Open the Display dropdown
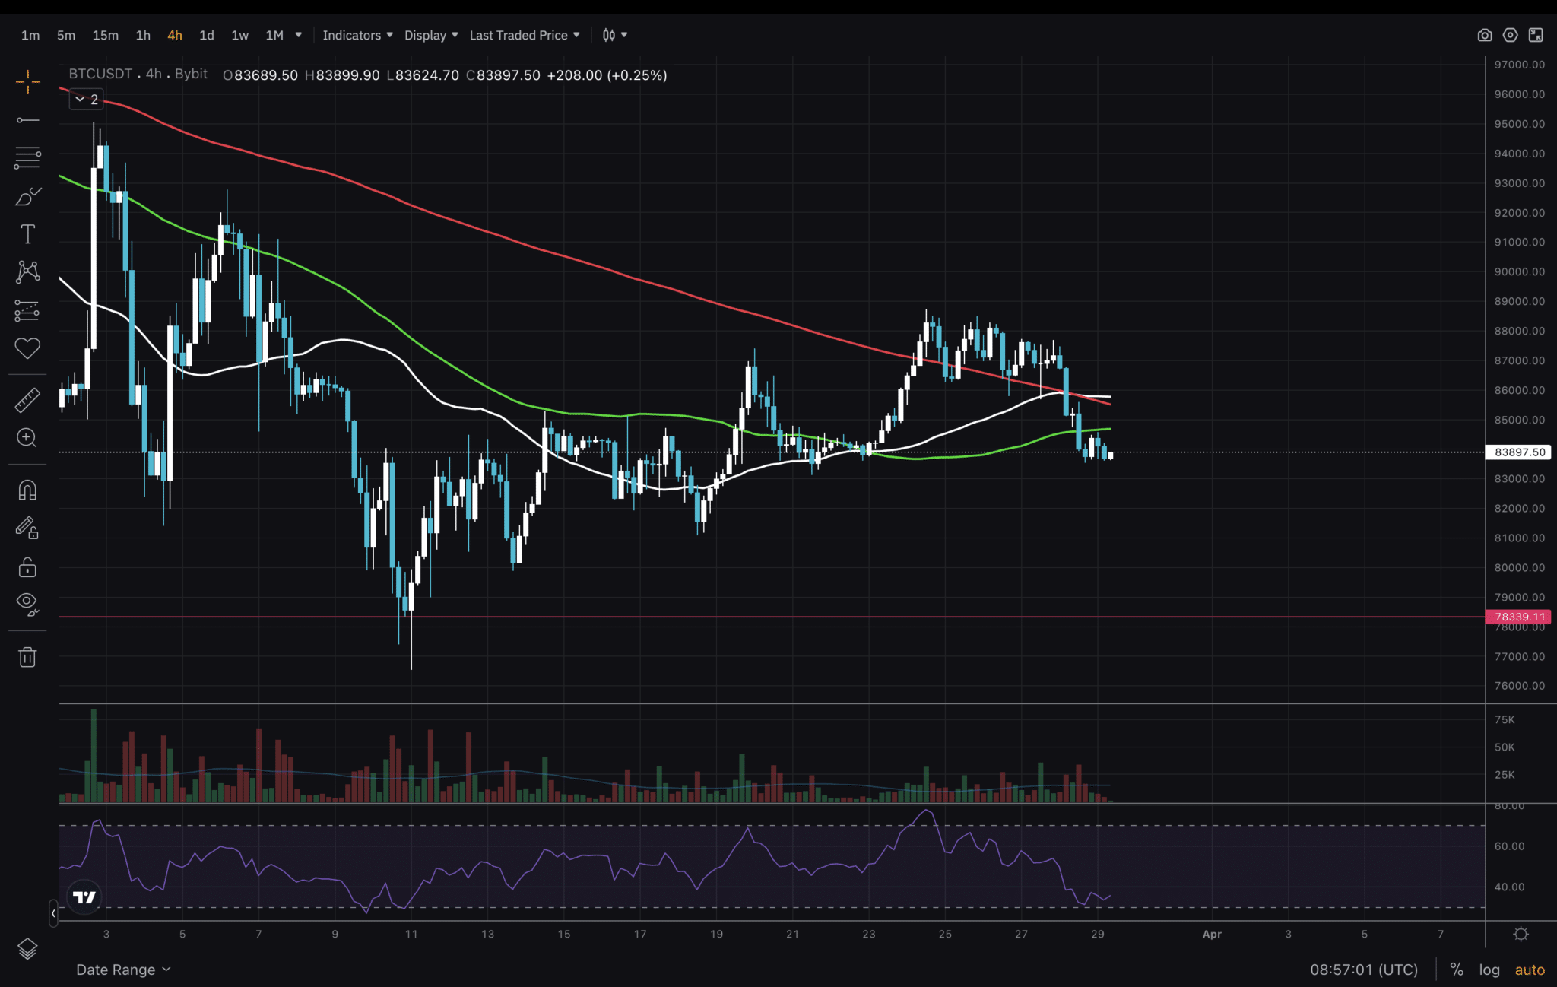 tap(431, 35)
